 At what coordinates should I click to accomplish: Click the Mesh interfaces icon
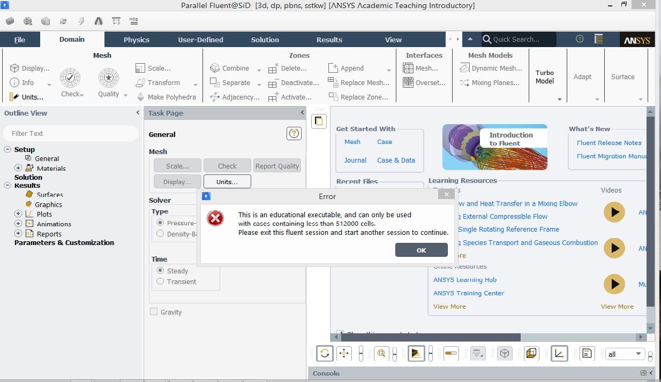(408, 68)
